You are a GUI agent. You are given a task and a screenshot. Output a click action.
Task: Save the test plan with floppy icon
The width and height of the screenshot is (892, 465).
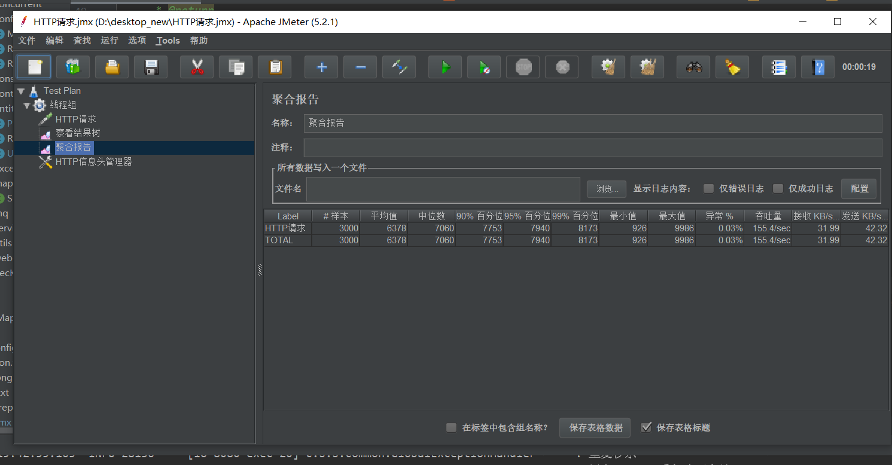coord(151,67)
